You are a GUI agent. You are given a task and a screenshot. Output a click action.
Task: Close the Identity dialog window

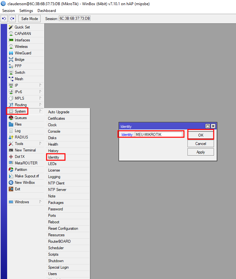(213, 126)
